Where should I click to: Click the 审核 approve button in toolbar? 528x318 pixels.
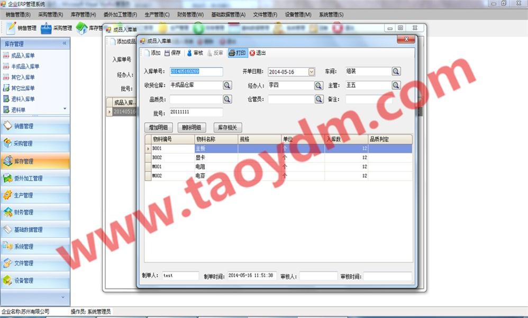click(195, 53)
